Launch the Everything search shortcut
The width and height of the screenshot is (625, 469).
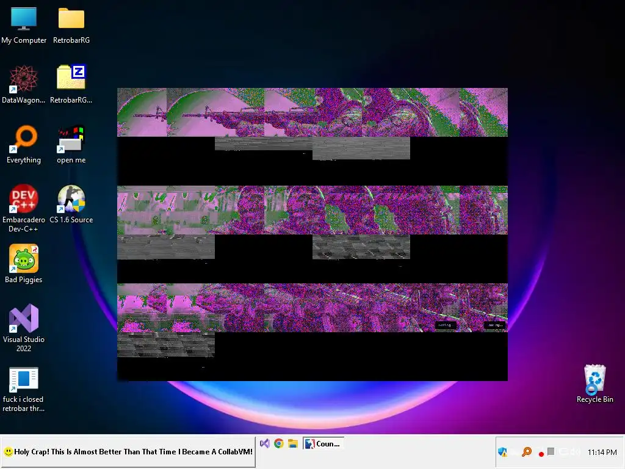pos(24,144)
